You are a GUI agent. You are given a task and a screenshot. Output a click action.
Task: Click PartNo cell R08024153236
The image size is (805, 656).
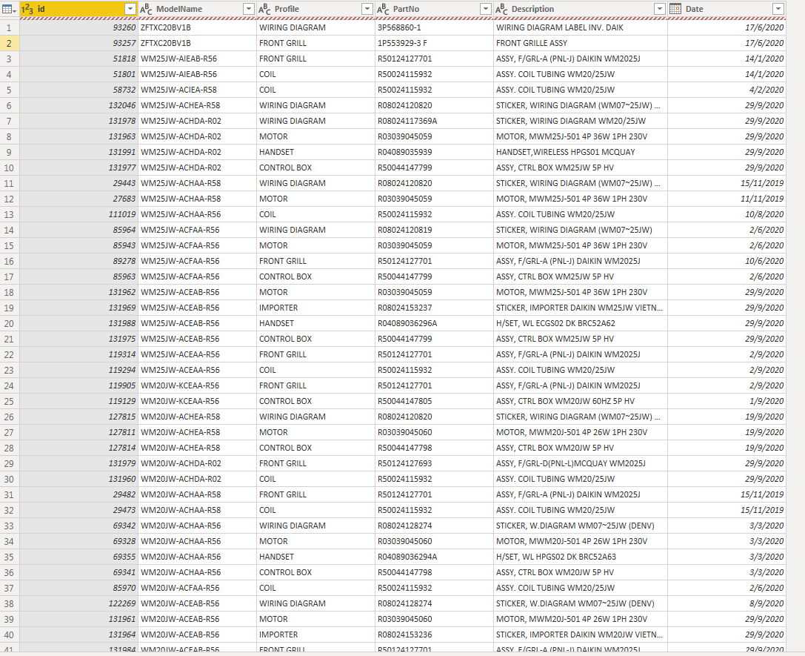(434, 635)
